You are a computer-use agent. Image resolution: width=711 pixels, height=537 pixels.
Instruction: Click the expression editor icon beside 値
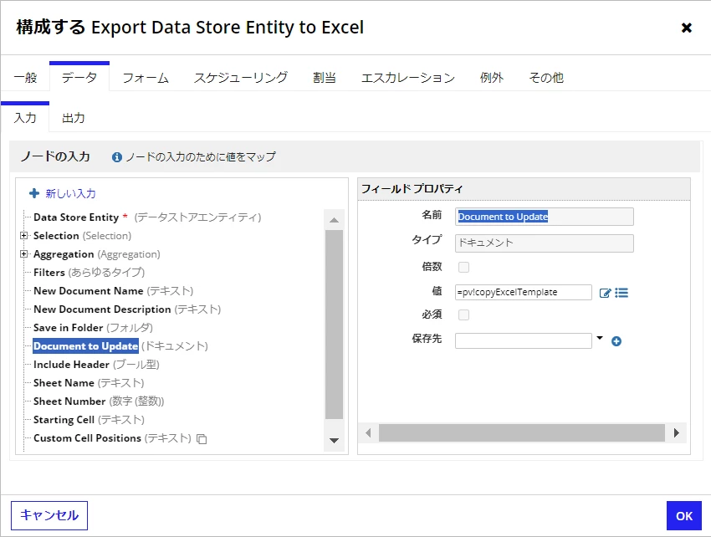click(605, 293)
